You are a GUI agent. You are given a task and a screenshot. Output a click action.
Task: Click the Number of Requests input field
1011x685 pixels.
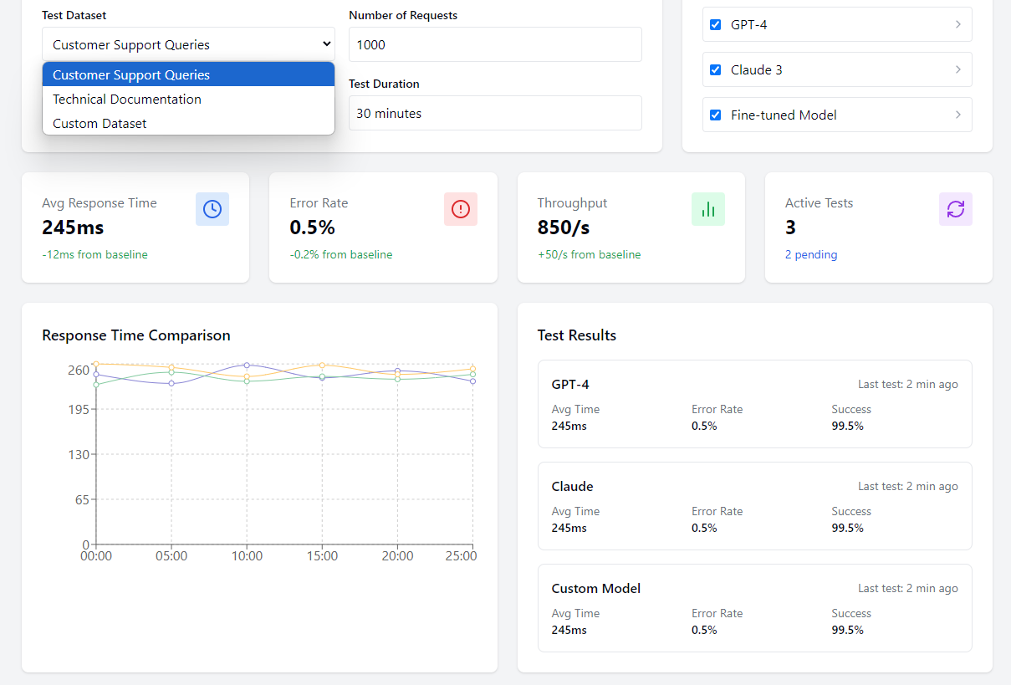coord(495,44)
